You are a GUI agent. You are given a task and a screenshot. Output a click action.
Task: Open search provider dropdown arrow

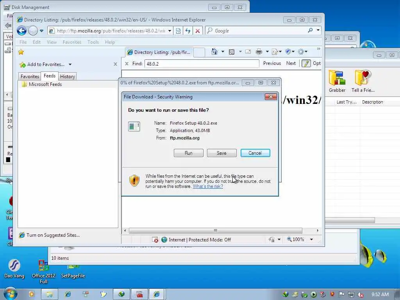(x=318, y=30)
